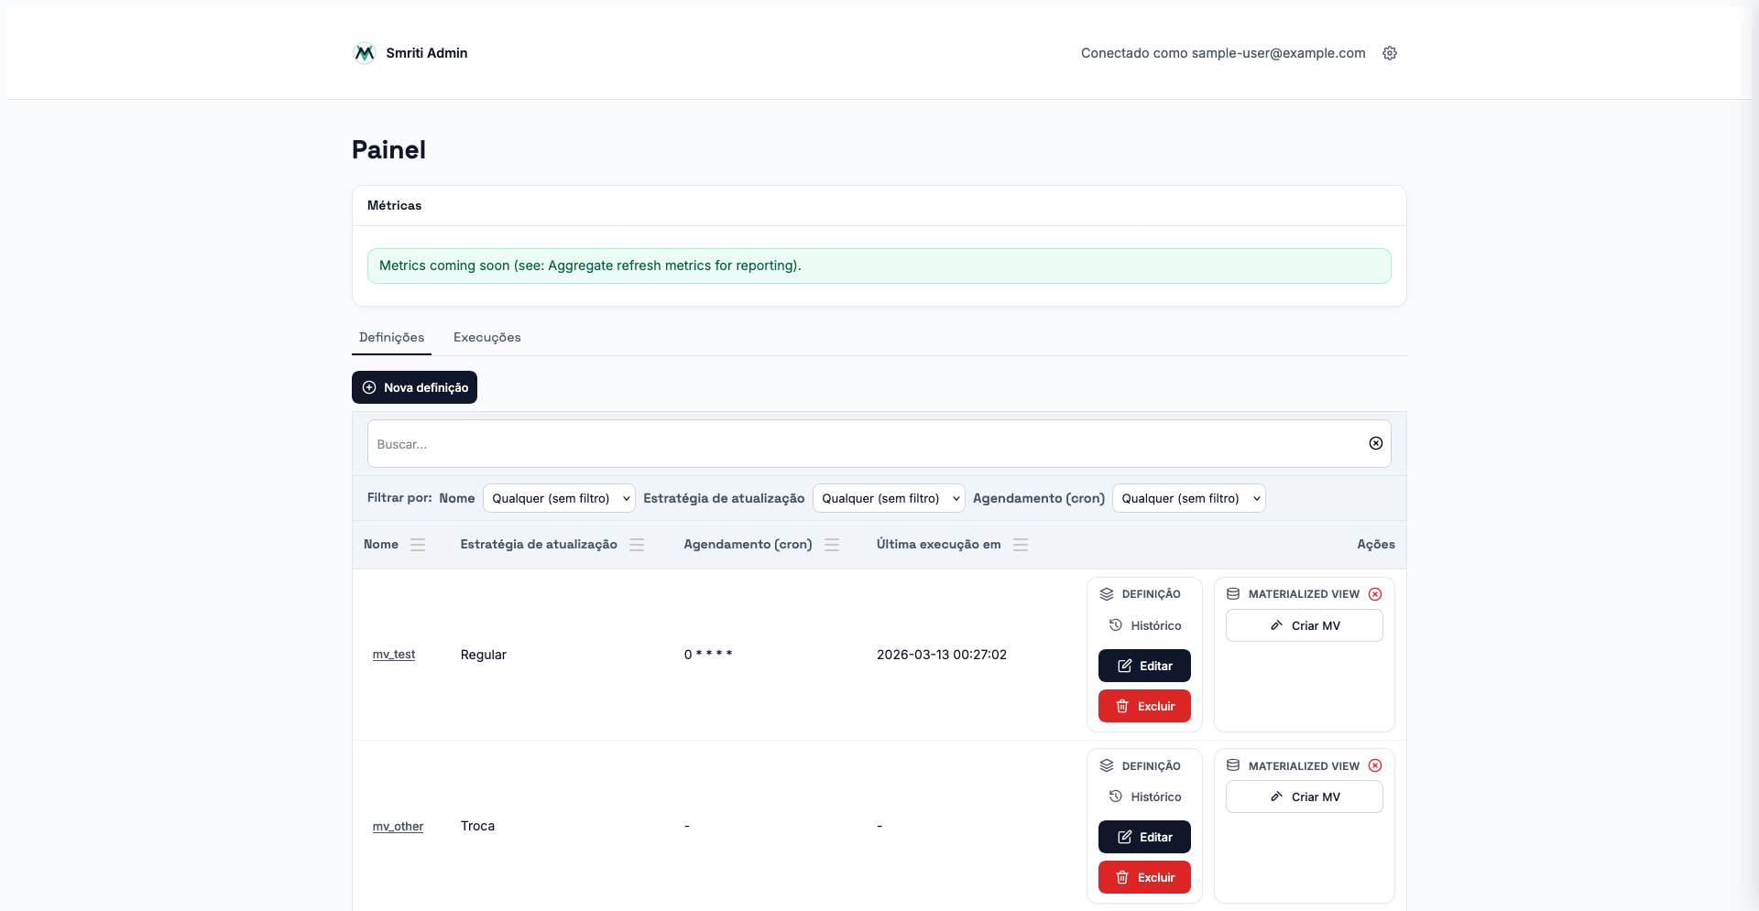Screen dimensions: 1759x911
Task: Open Agendamento (cron) column menu icon
Action: point(832,545)
